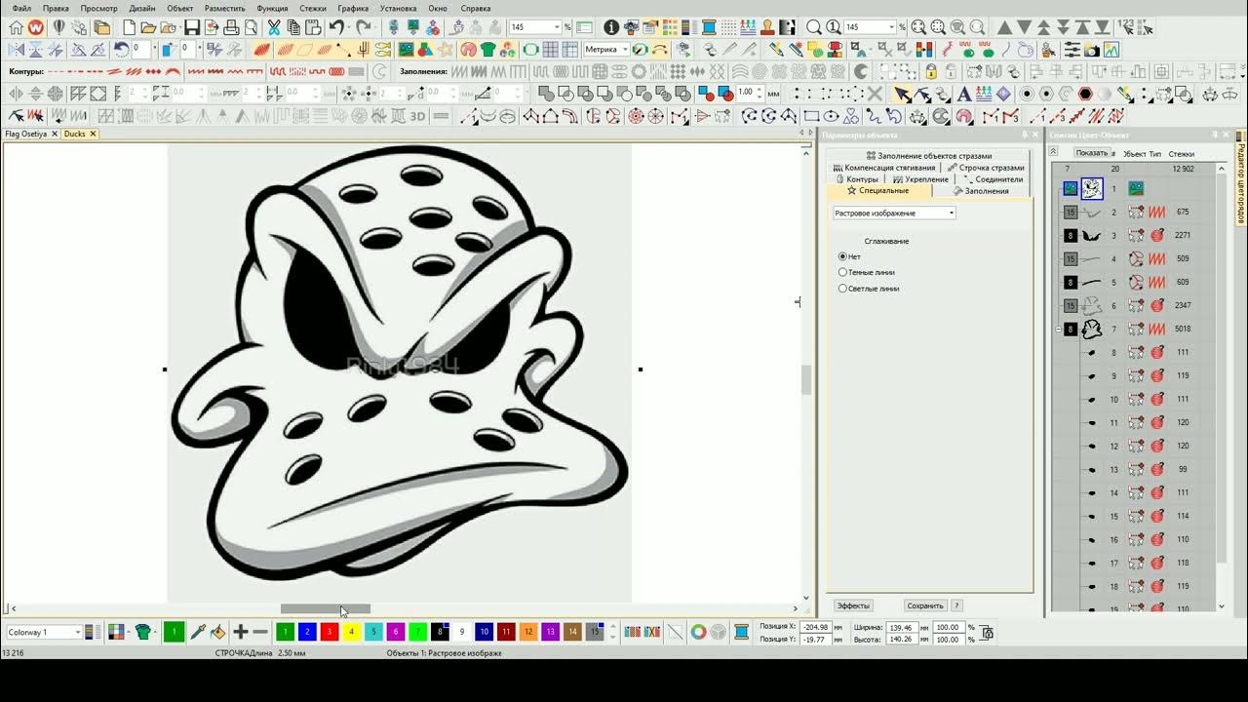Open the Стежки menu
Viewport: 1248px width, 702px height.
pos(313,8)
